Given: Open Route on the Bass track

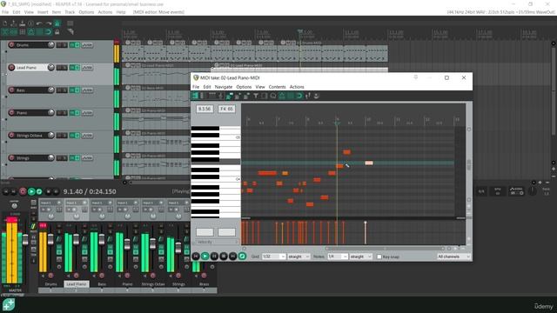Looking at the screenshot, I should click(x=87, y=90).
